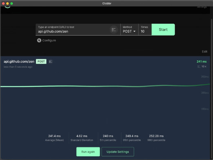Start the endpoint test
The image size is (213, 160).
point(163,29)
